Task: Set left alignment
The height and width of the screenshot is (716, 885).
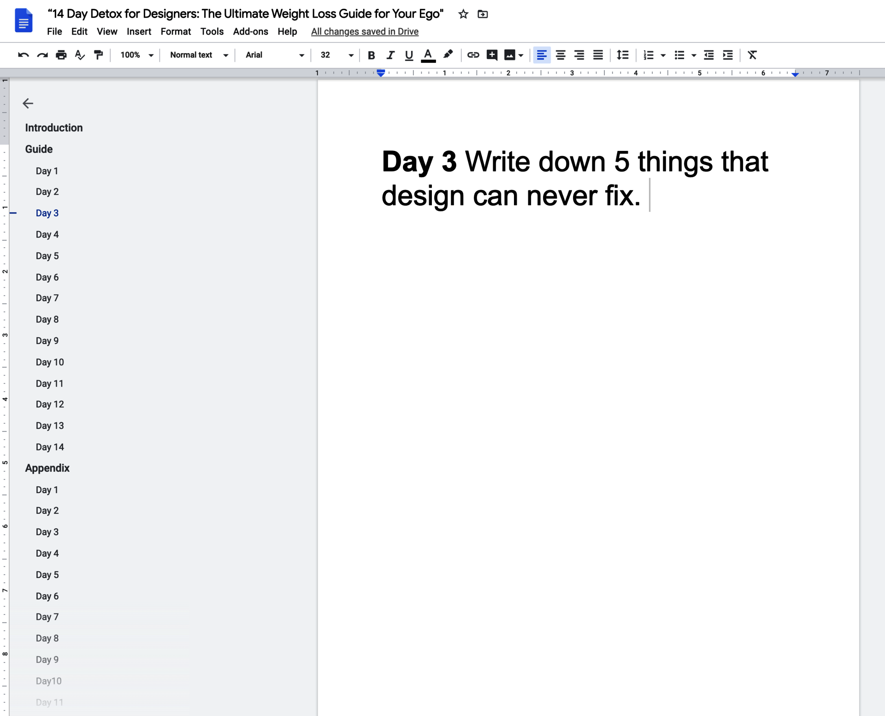Action: click(x=542, y=55)
